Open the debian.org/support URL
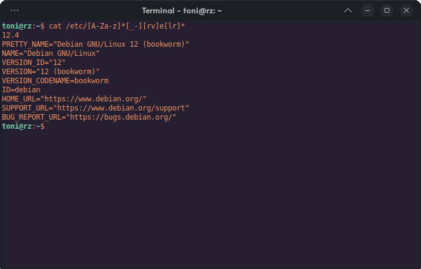This screenshot has width=421, height=269. [121, 108]
